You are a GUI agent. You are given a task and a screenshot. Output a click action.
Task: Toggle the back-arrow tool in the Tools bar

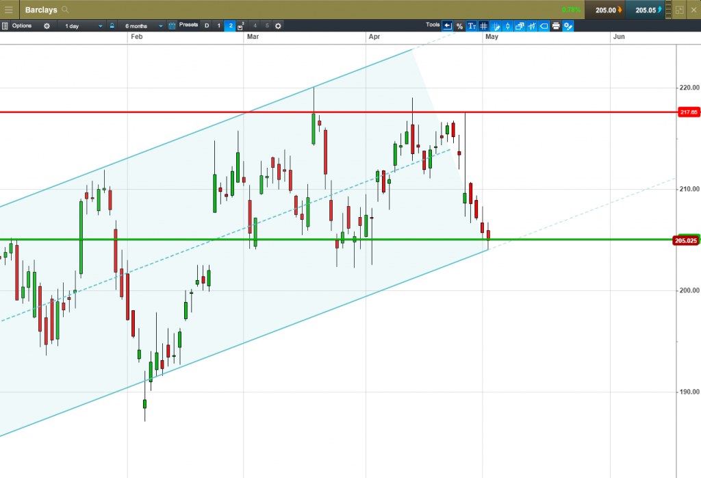[448, 26]
